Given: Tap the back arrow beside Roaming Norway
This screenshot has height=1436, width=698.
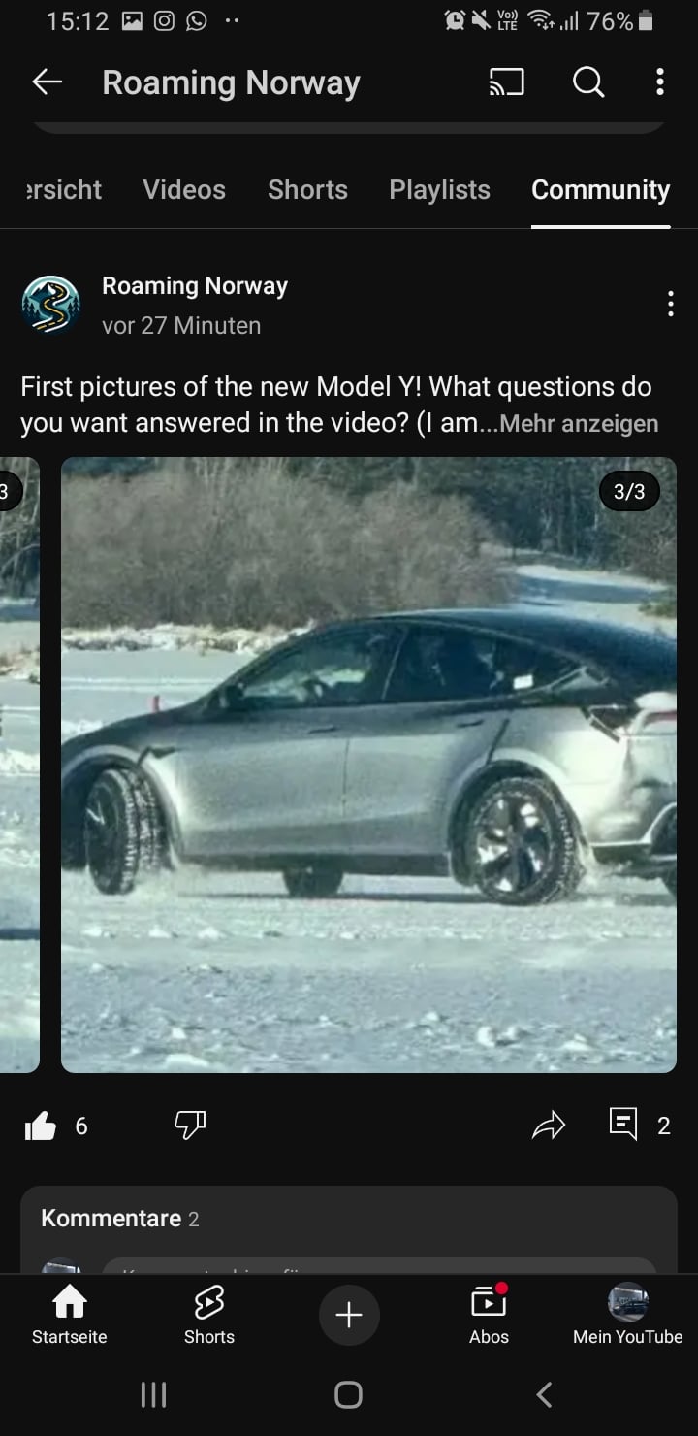Looking at the screenshot, I should point(47,82).
